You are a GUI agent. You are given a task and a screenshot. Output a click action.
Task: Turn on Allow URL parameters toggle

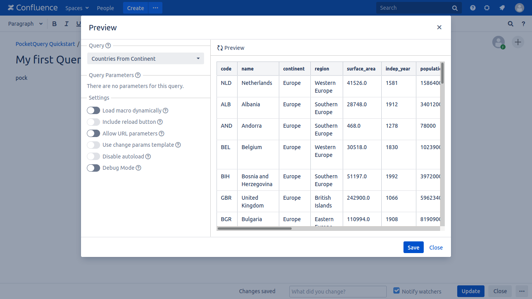(93, 134)
